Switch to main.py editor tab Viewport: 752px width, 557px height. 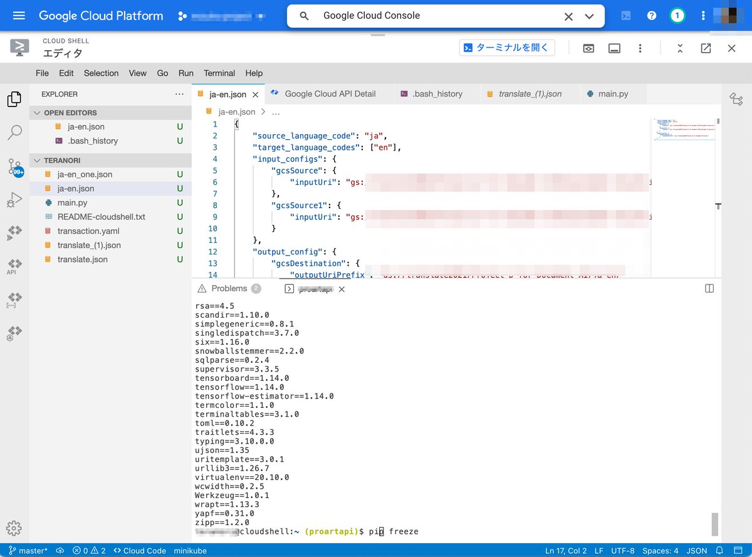point(613,94)
